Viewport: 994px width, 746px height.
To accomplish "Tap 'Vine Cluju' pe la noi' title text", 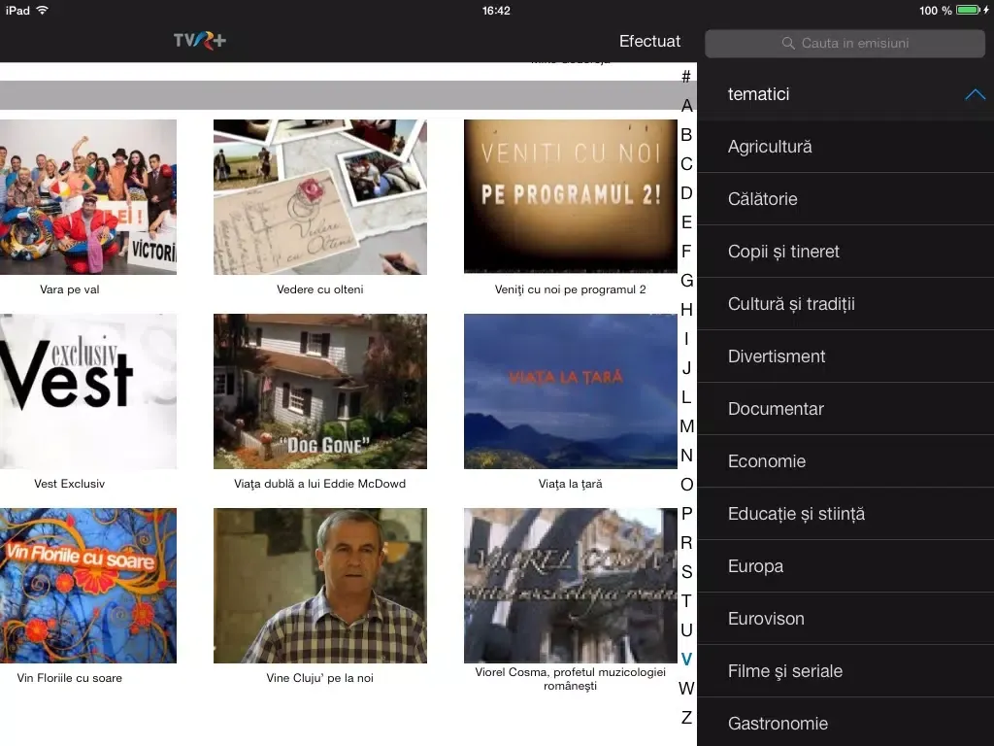I will tap(320, 678).
